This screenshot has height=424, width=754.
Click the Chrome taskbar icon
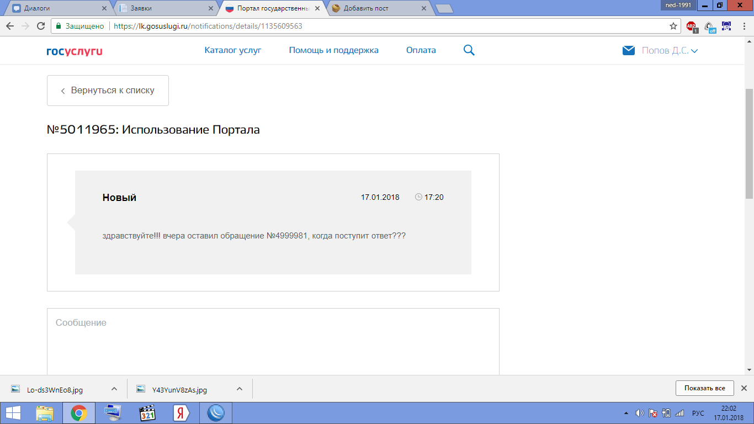[x=78, y=413]
